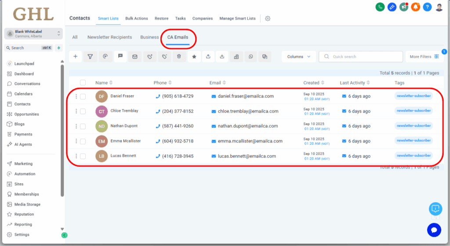This screenshot has height=246, width=450.
Task: Click the export contacts upload icon
Action: tap(208, 57)
